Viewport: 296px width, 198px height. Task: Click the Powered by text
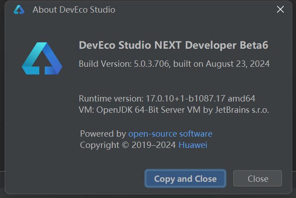tap(103, 134)
